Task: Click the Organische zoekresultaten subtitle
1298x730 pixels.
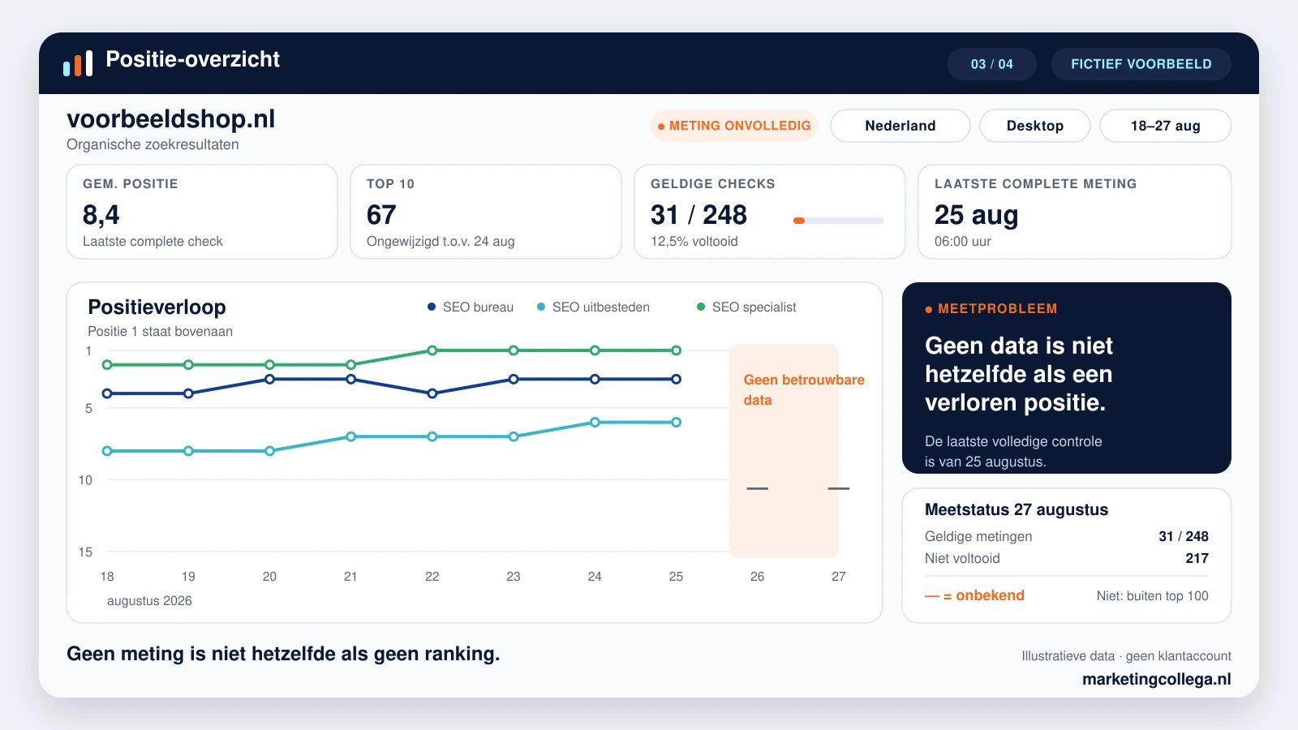Action: pyautogui.click(x=153, y=144)
